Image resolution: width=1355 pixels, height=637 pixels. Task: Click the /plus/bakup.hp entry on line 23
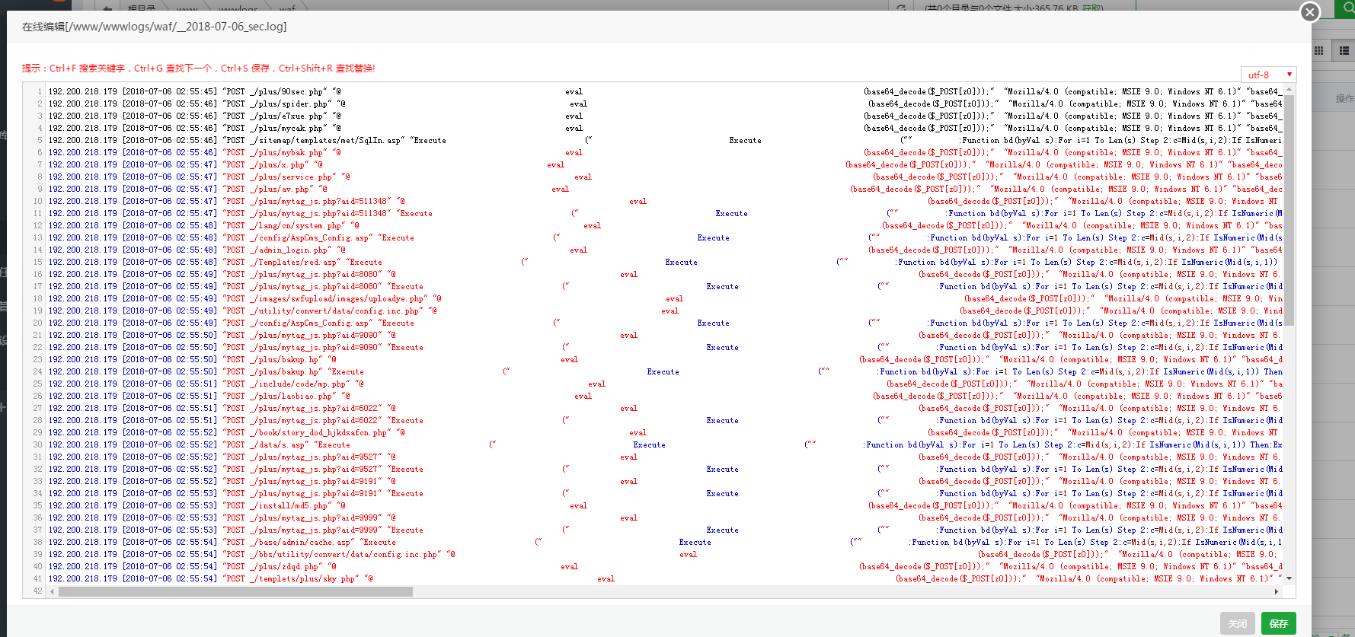666,359
